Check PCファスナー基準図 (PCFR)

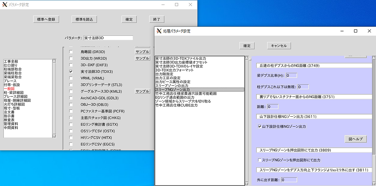(71, 111)
